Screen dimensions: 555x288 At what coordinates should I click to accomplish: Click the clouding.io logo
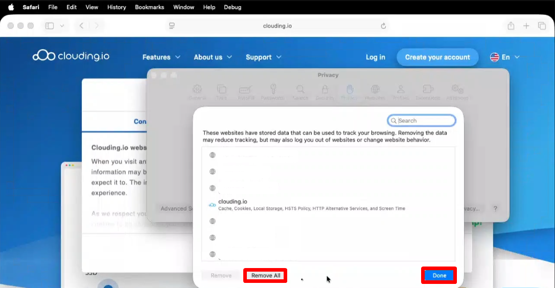71,56
